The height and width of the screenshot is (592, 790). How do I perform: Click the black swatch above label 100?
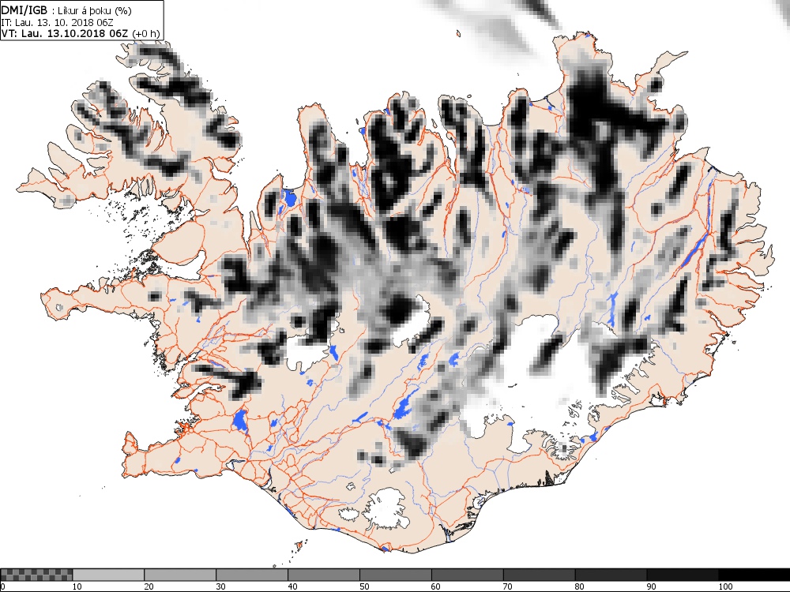(x=754, y=575)
